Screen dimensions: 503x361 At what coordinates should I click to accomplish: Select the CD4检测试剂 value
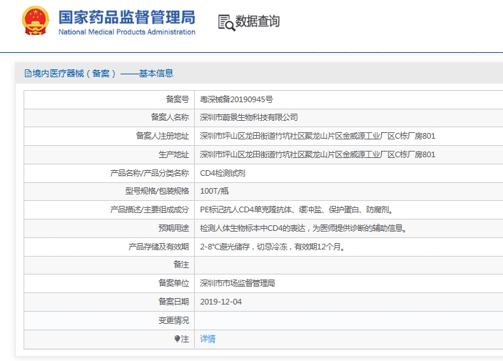pos(223,173)
